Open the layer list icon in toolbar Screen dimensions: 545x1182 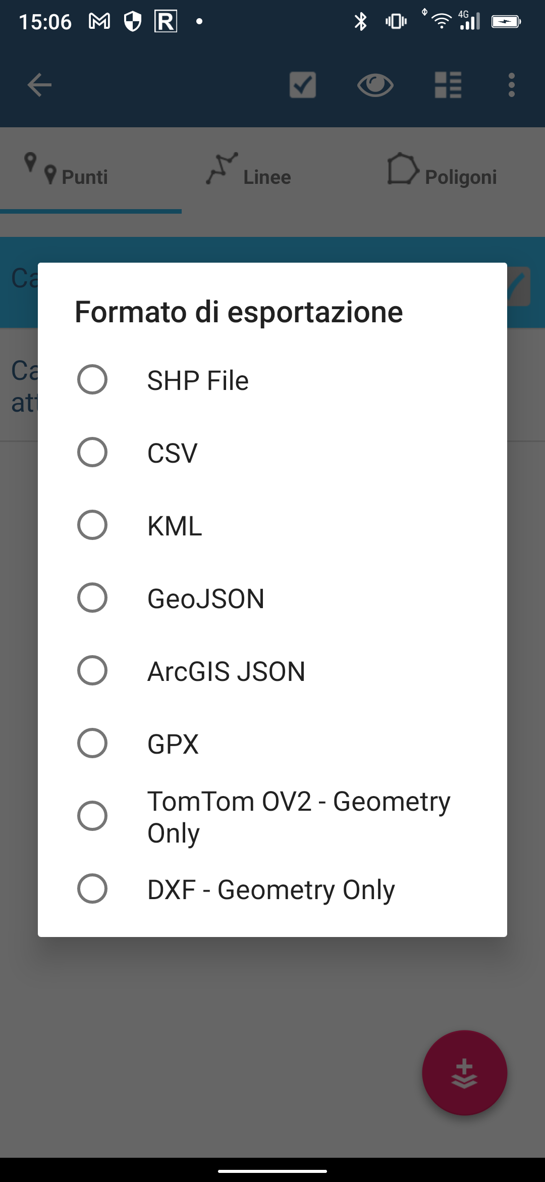[448, 85]
